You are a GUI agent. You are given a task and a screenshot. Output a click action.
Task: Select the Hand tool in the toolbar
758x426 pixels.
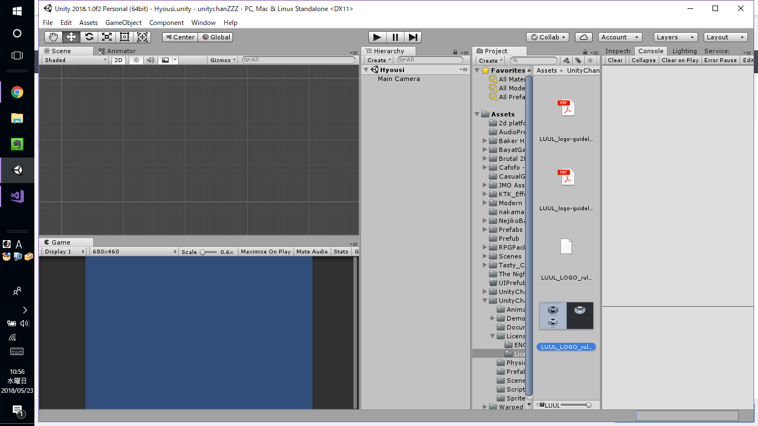pos(53,37)
